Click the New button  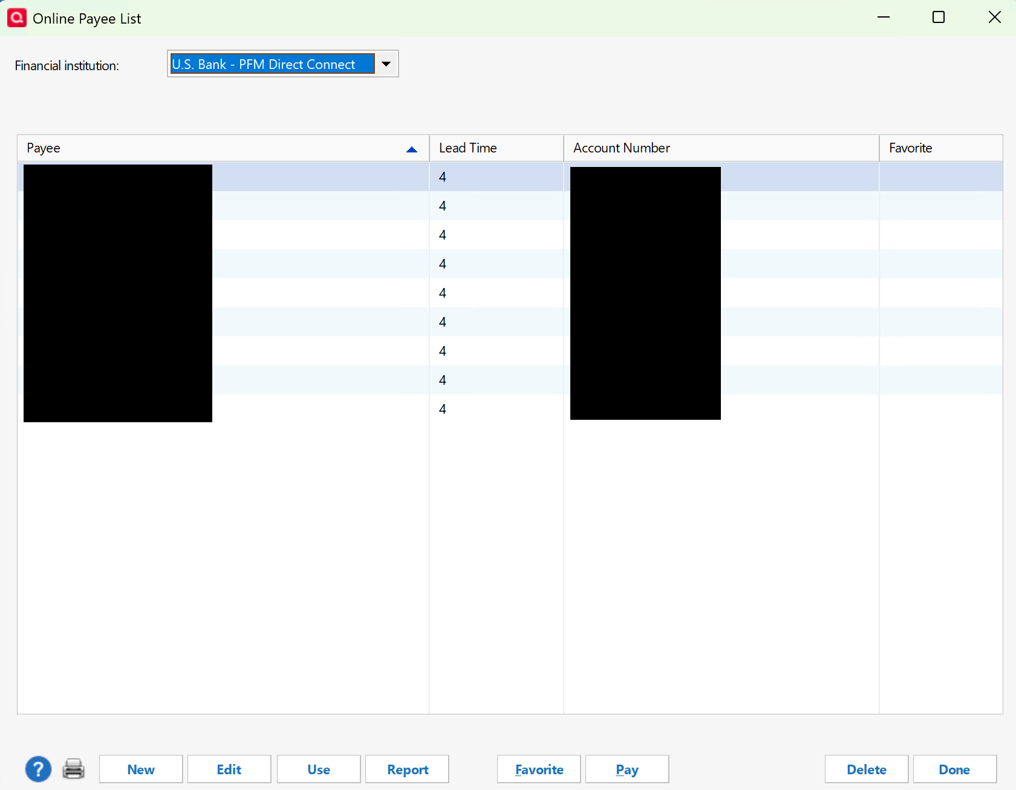(x=141, y=769)
